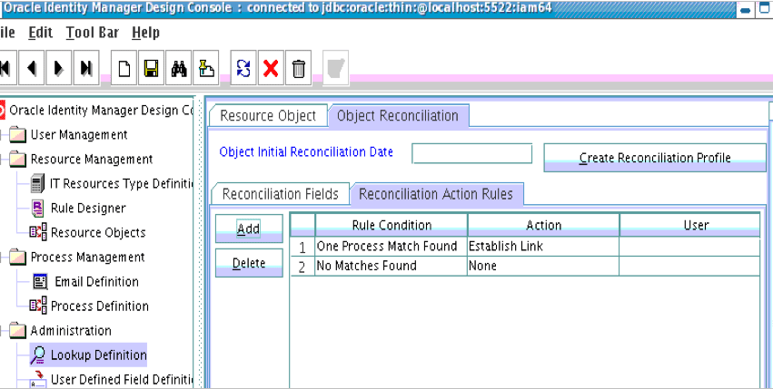This screenshot has width=773, height=389.
Task: Select the Administration tree node
Action: pos(71,330)
